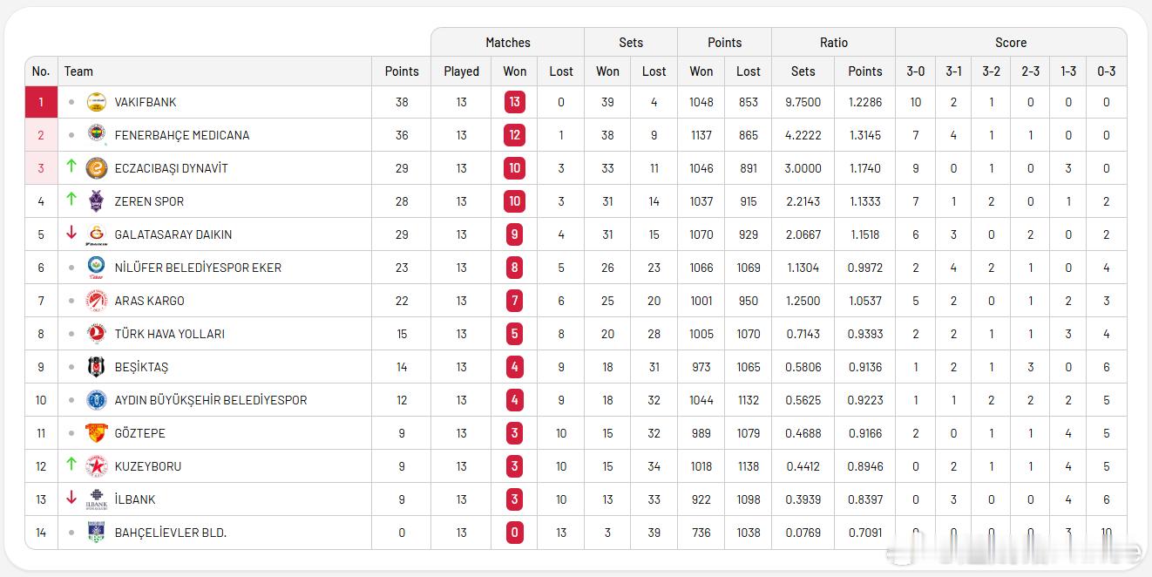Click the VakıfBank team logo
This screenshot has width=1152, height=577.
(97, 102)
